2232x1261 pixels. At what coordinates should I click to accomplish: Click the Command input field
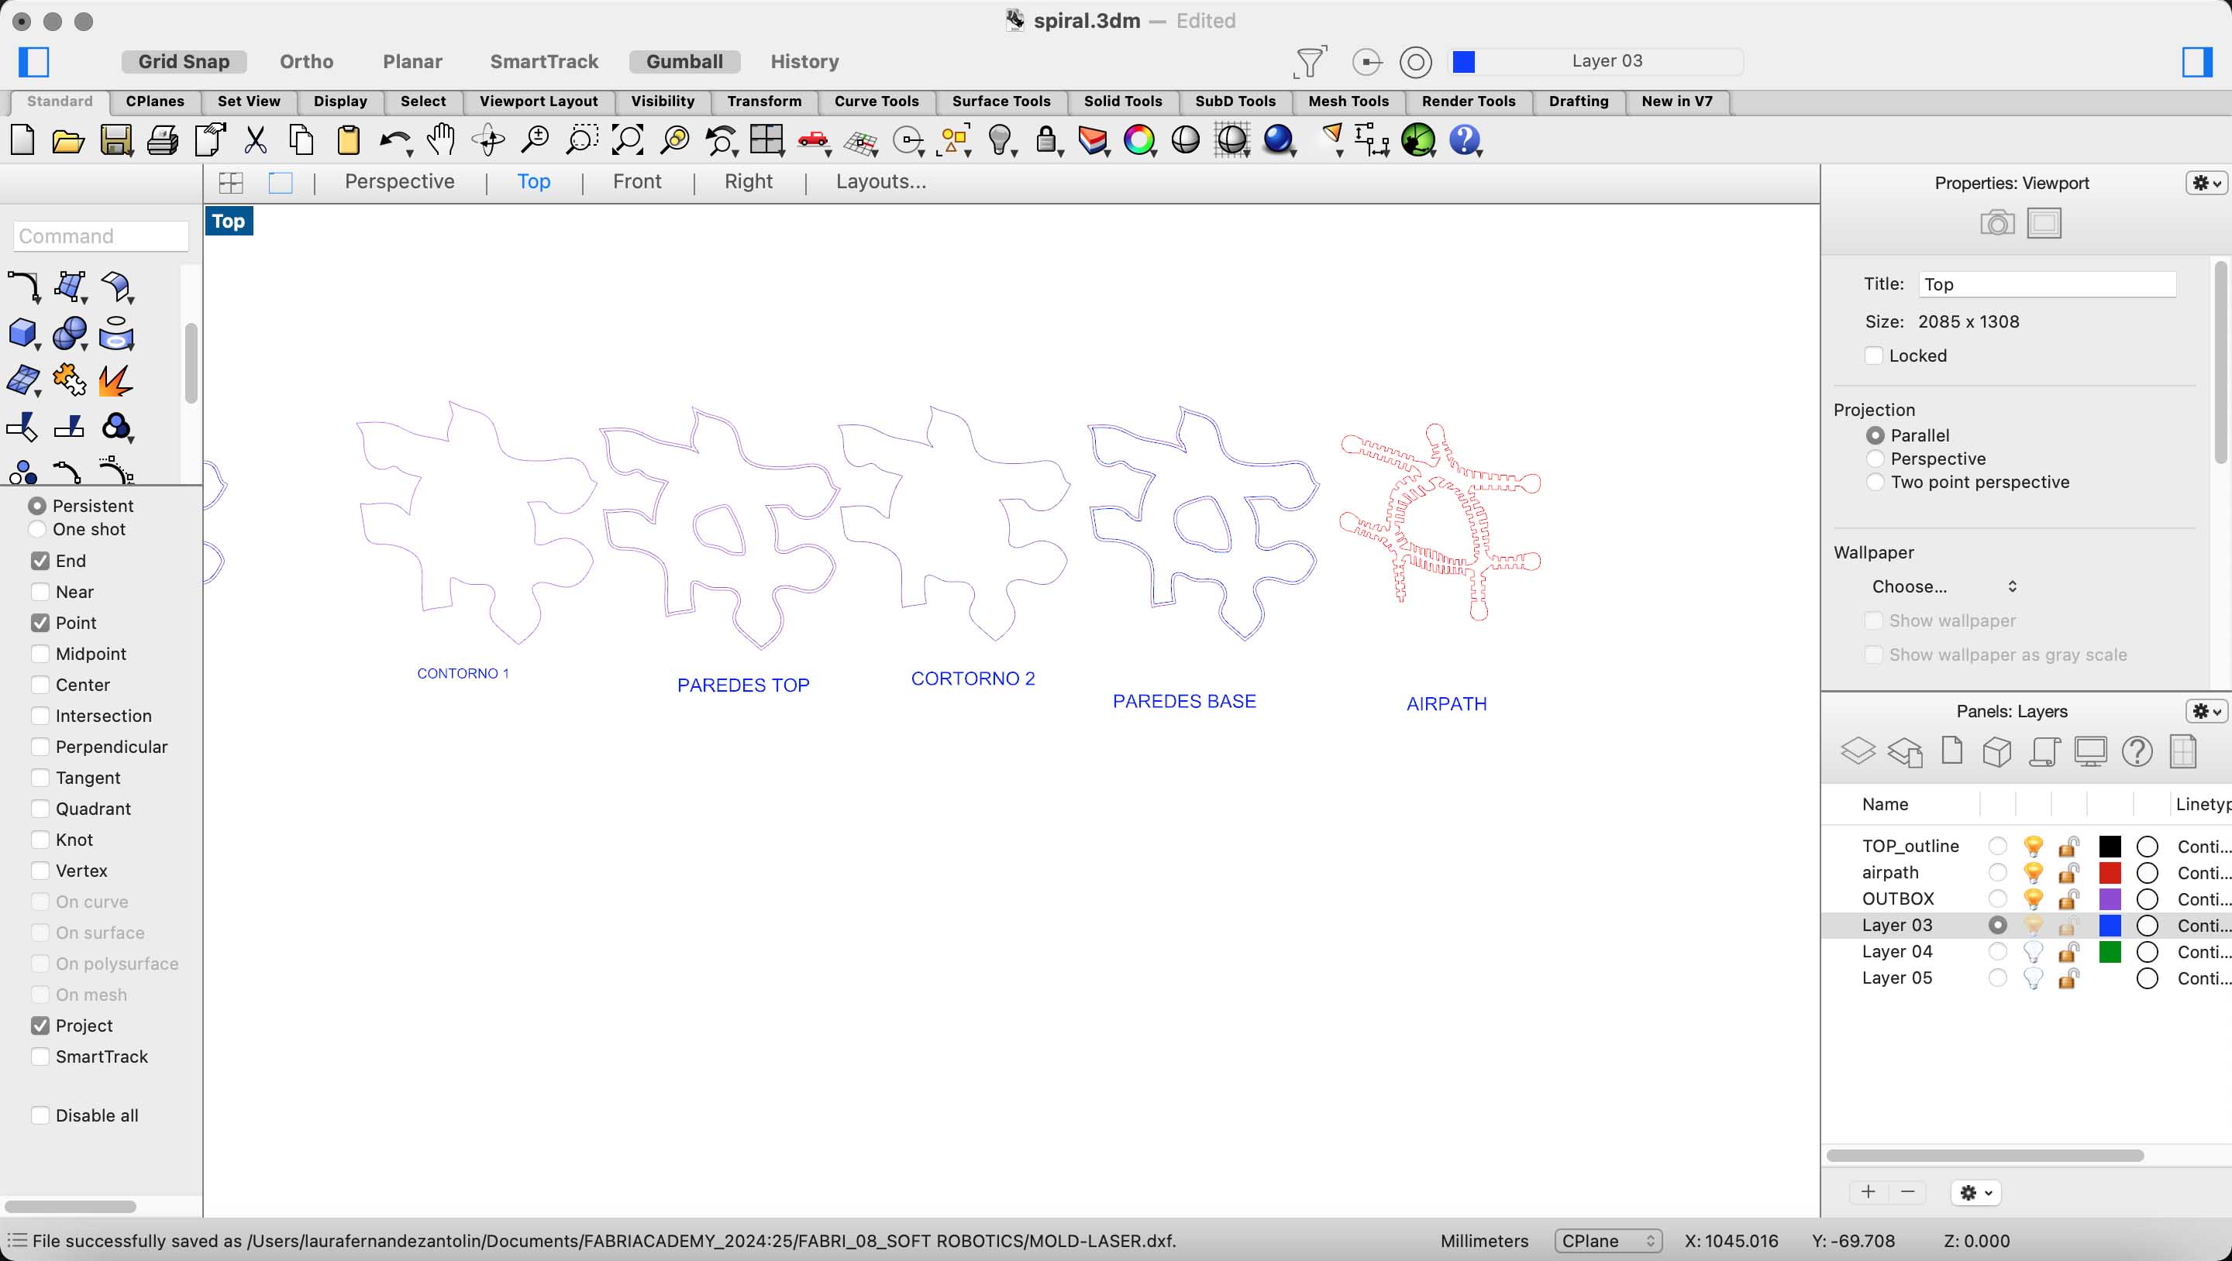(102, 235)
